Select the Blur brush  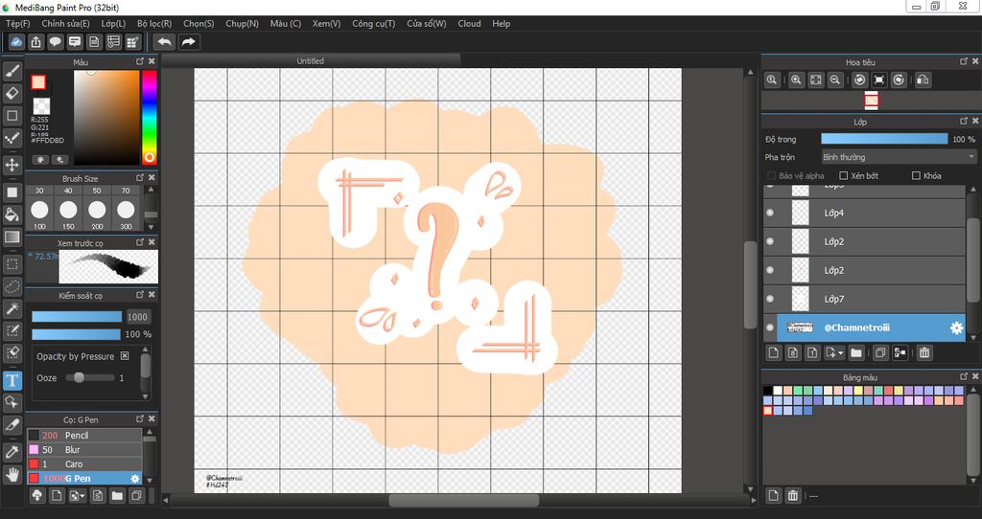[x=84, y=450]
